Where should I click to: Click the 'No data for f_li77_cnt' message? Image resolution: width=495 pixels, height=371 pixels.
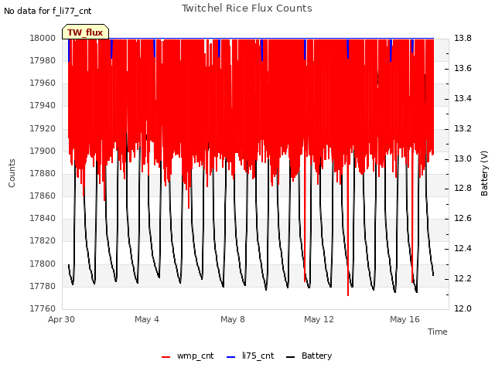point(48,12)
